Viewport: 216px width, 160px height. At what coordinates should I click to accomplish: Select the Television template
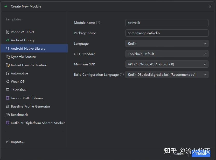tap(18, 90)
